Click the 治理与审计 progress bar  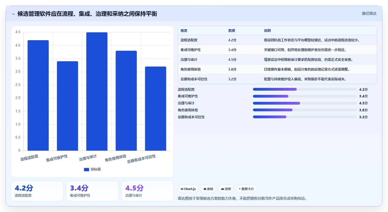tap(305, 103)
